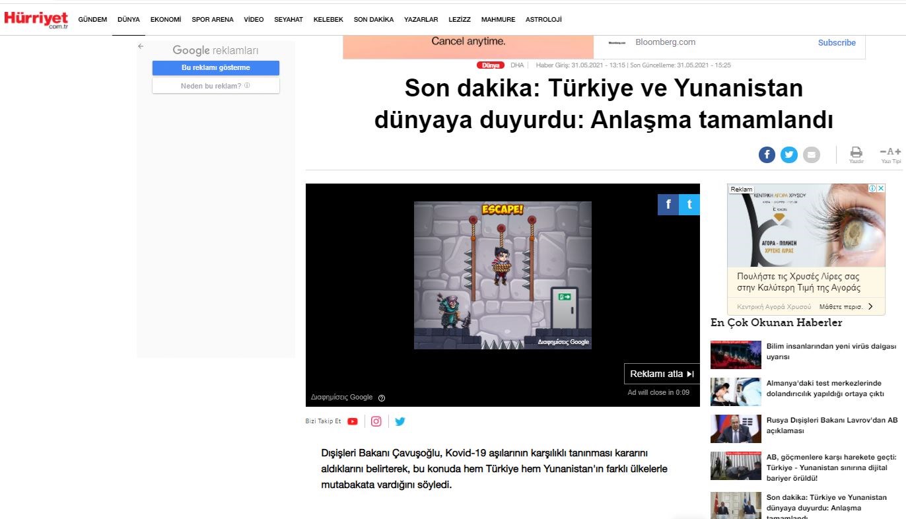
Task: Click the back arrow in Google ads panel
Action: tap(141, 46)
